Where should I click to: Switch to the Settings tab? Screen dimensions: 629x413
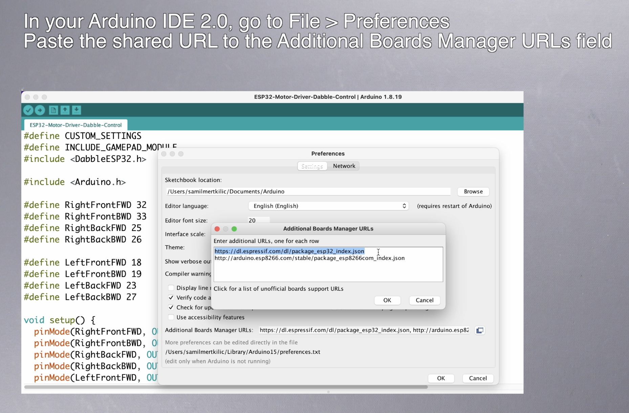coord(312,166)
